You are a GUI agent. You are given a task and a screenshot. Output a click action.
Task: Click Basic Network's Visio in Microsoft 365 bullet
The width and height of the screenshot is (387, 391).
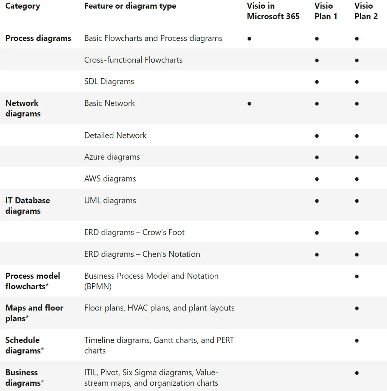coord(249,104)
